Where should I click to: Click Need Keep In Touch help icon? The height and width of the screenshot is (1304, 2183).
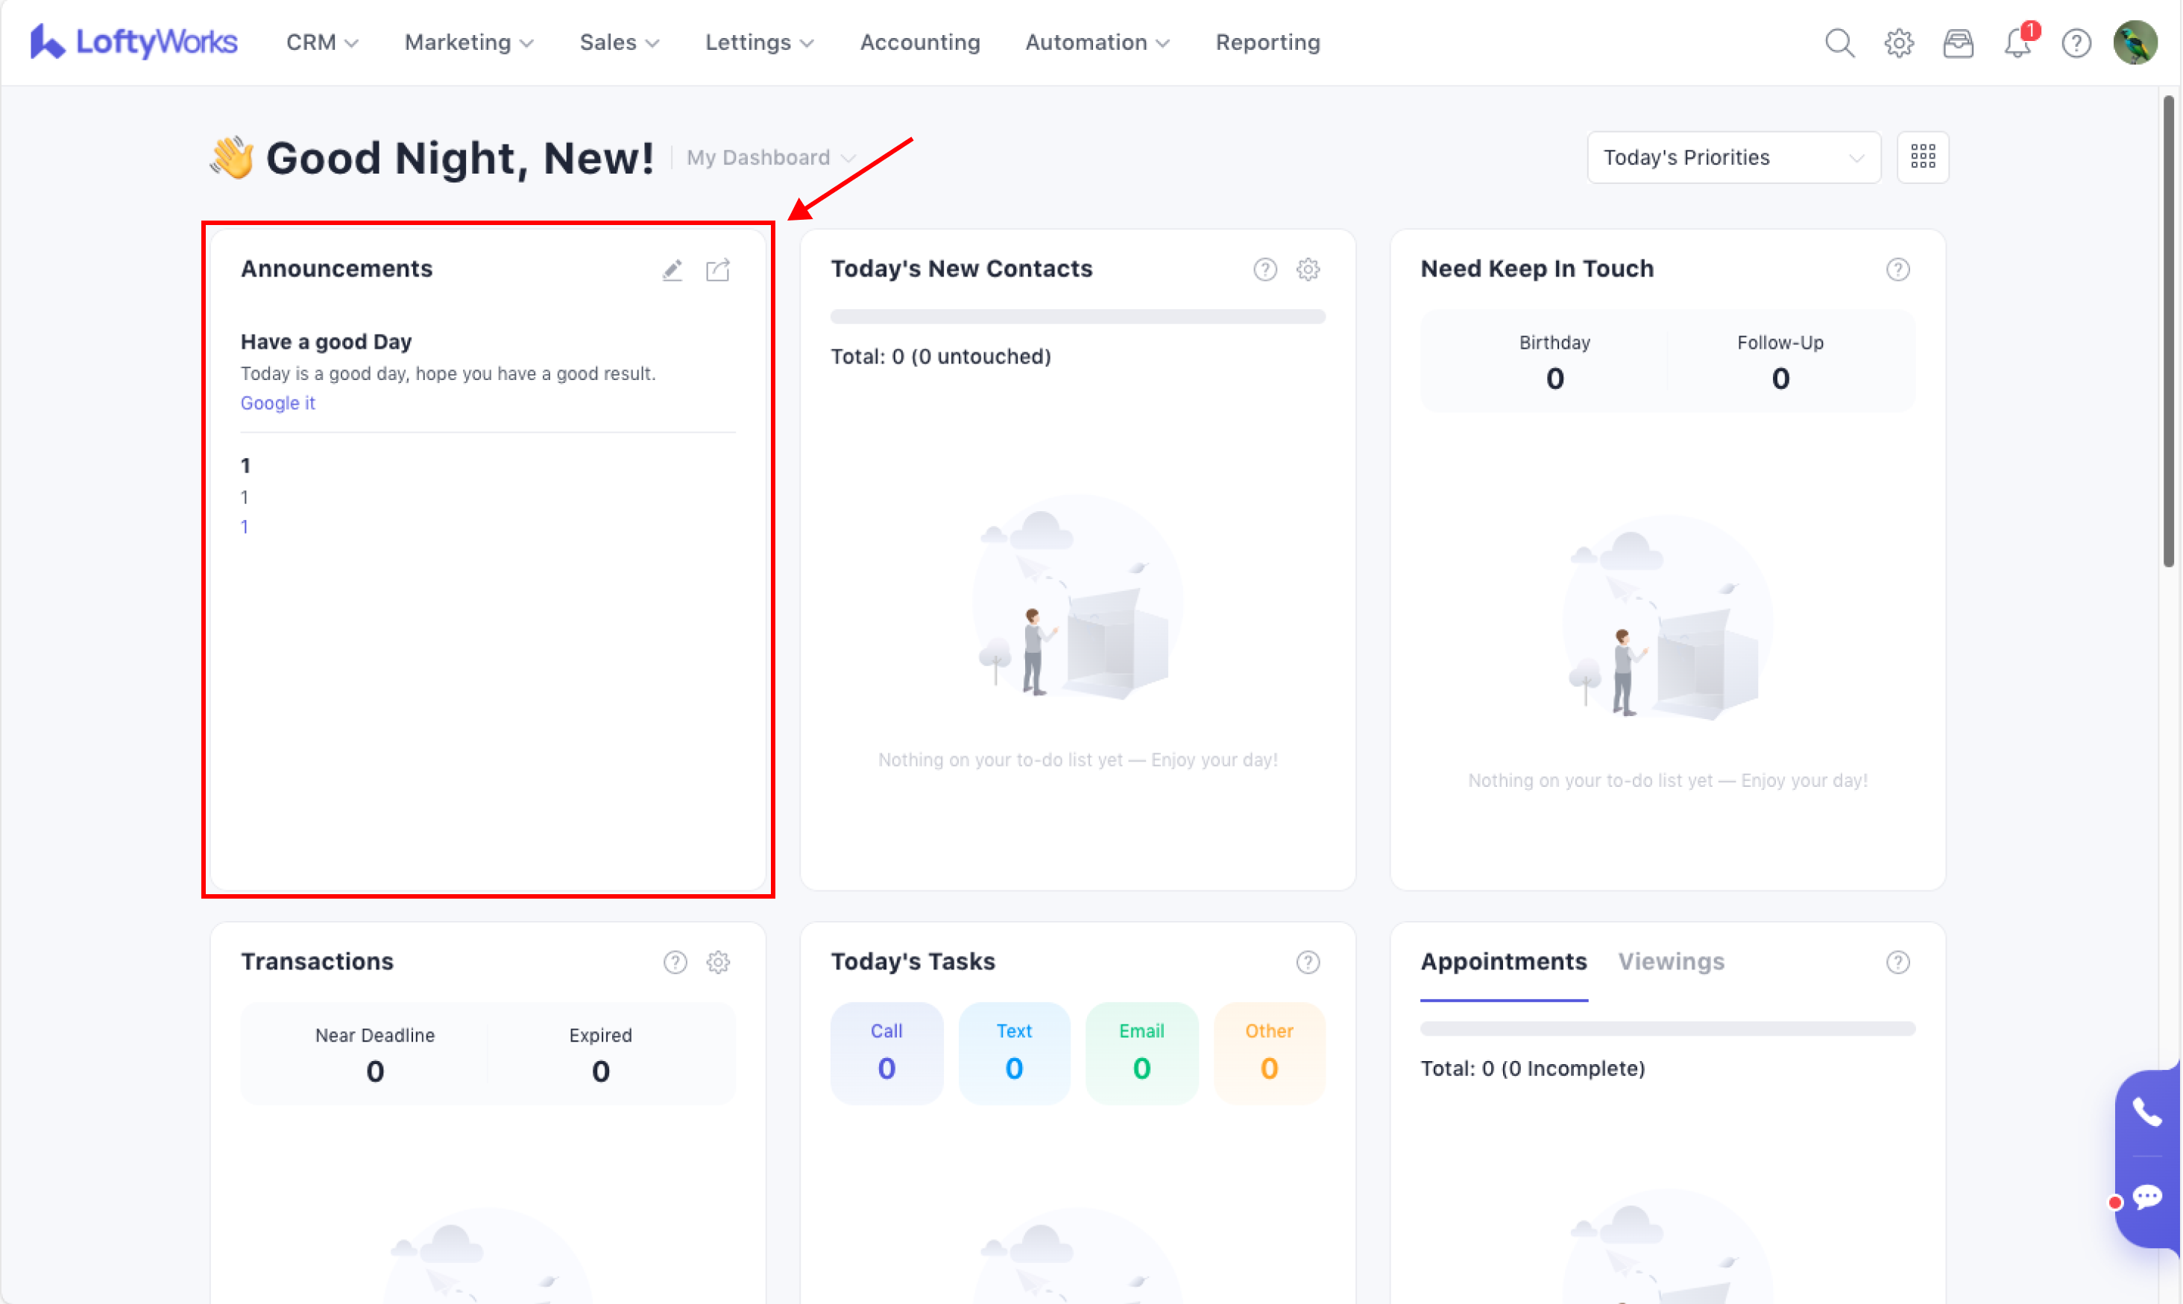tap(1897, 270)
